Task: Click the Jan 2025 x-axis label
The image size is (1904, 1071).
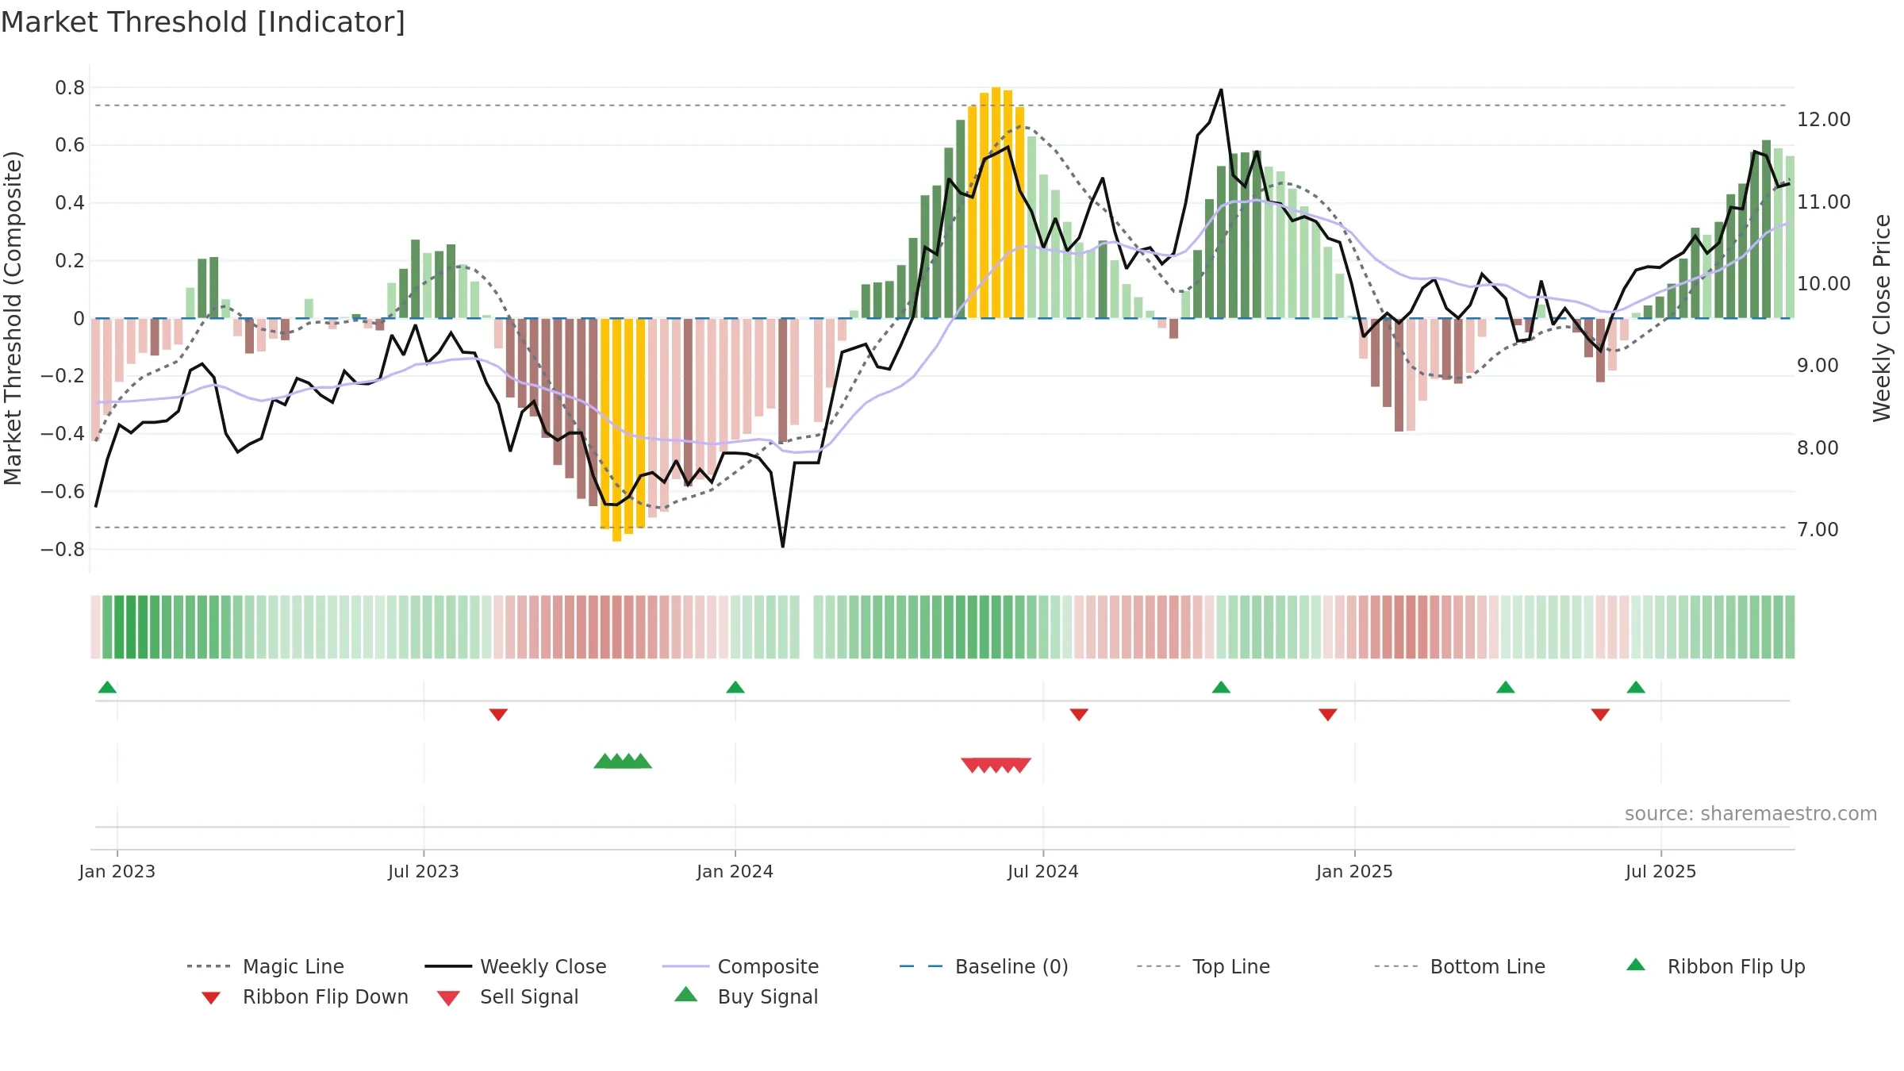Action: [x=1355, y=871]
